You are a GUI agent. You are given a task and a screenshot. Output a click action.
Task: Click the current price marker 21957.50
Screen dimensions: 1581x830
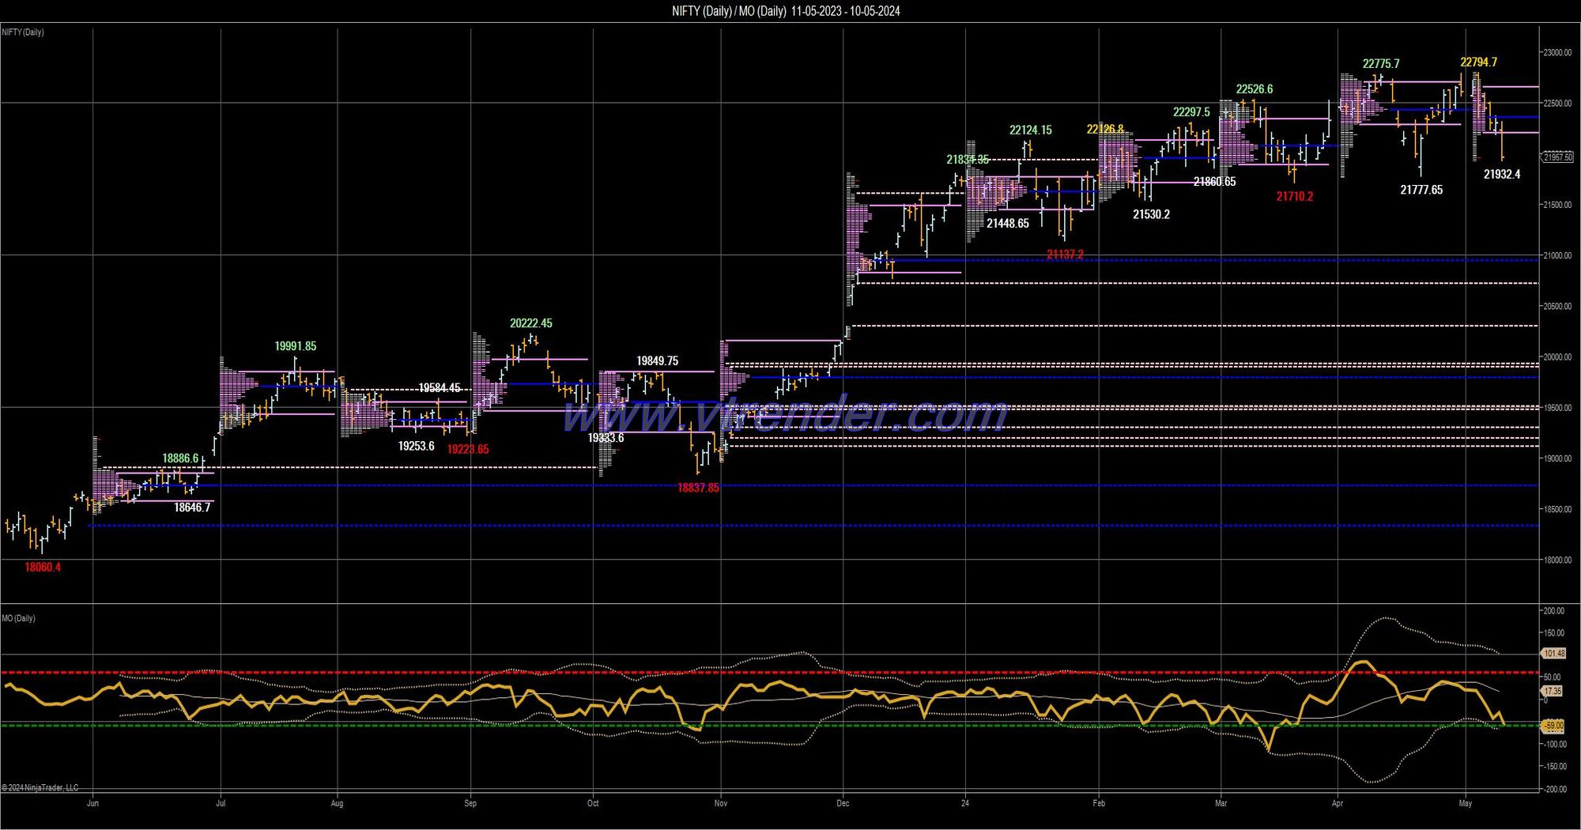click(1557, 157)
